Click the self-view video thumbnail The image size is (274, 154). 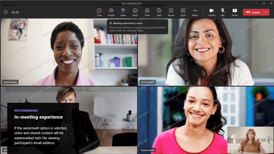coord(250,140)
